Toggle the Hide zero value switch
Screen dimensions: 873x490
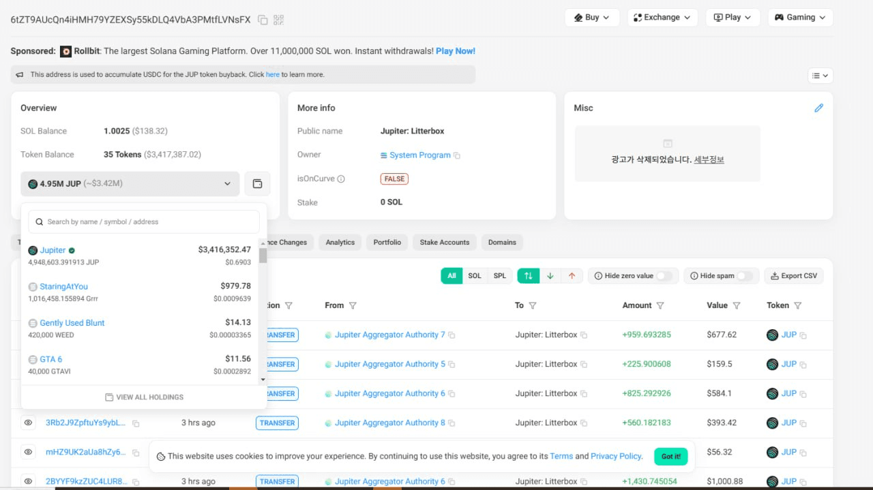pos(664,276)
